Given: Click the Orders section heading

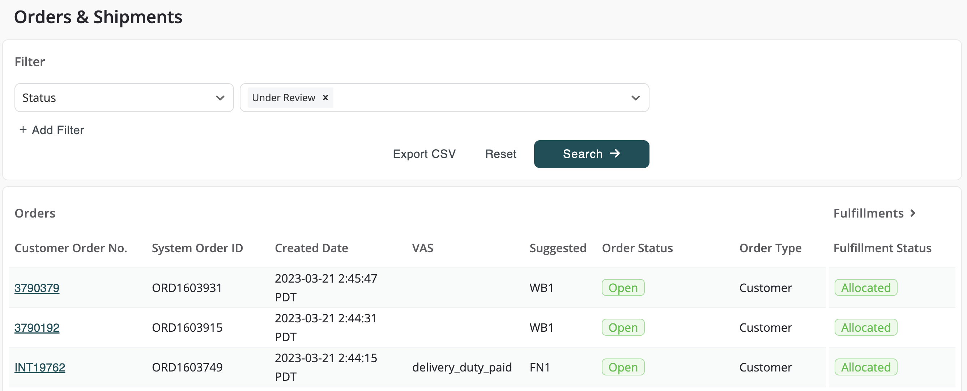Looking at the screenshot, I should pos(35,213).
